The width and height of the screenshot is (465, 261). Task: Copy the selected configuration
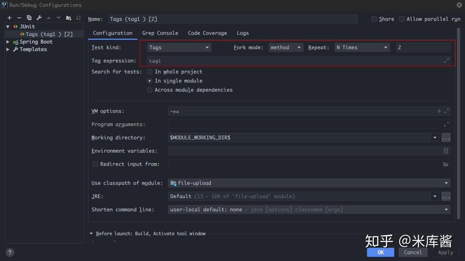pyautogui.click(x=29, y=17)
